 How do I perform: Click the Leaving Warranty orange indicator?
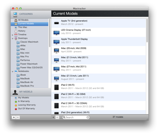coord(16,105)
